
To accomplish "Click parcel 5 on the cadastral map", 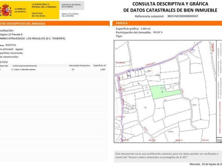I will [x=164, y=82].
